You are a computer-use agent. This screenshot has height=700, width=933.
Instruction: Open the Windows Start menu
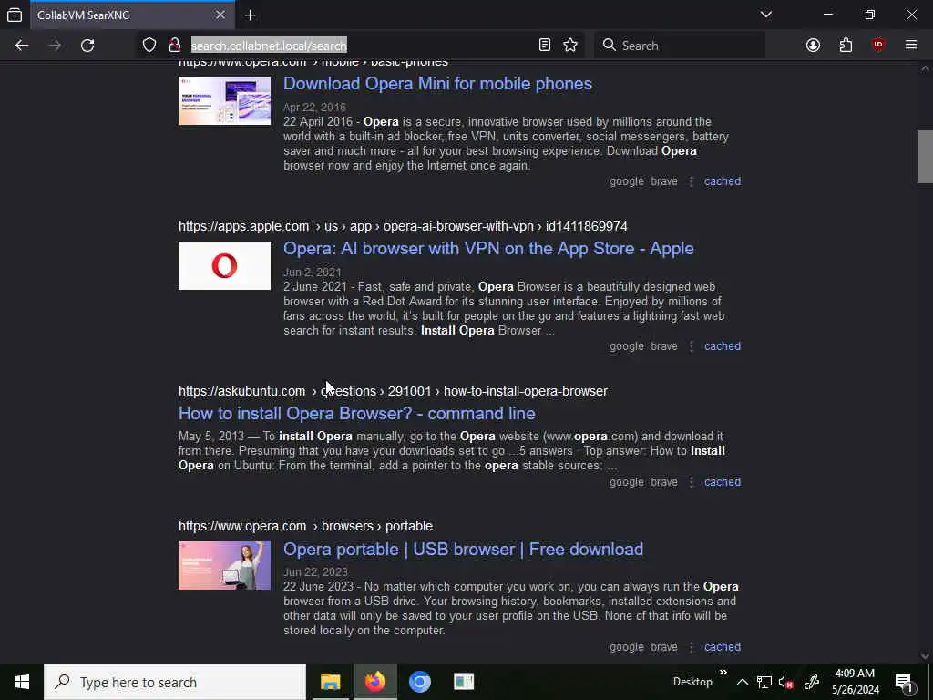coord(22,682)
